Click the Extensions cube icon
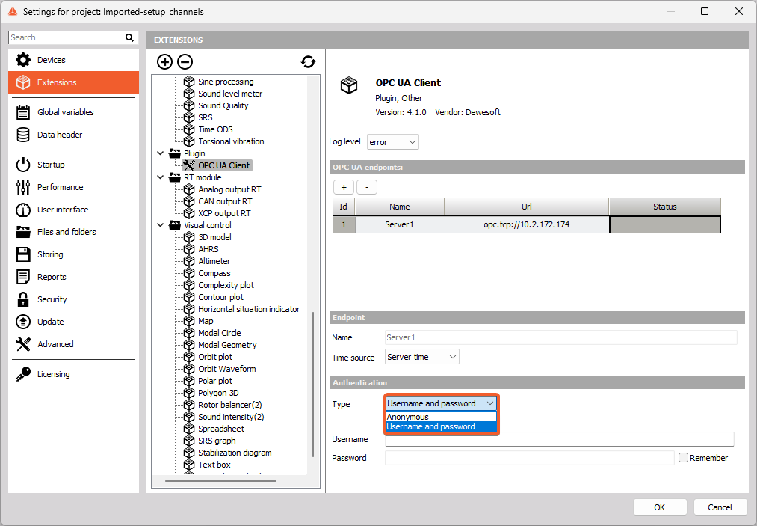Screen dimensions: 757x526 pos(22,82)
